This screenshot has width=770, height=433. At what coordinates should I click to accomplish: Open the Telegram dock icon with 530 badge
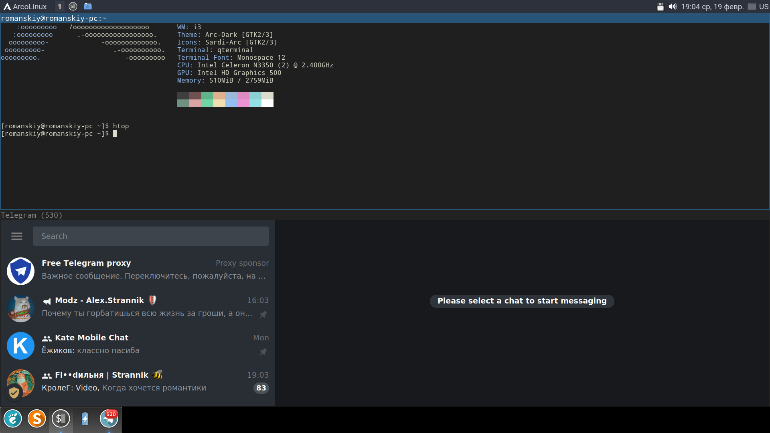[109, 419]
